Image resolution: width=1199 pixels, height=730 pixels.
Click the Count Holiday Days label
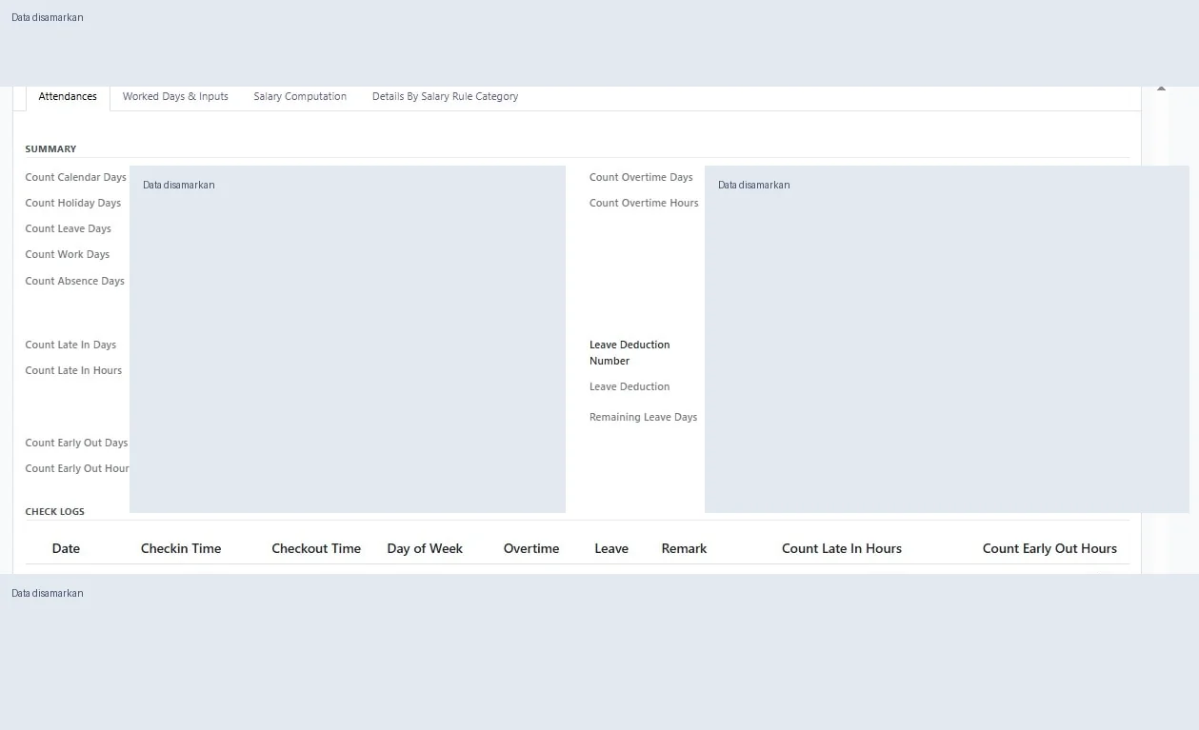(73, 204)
